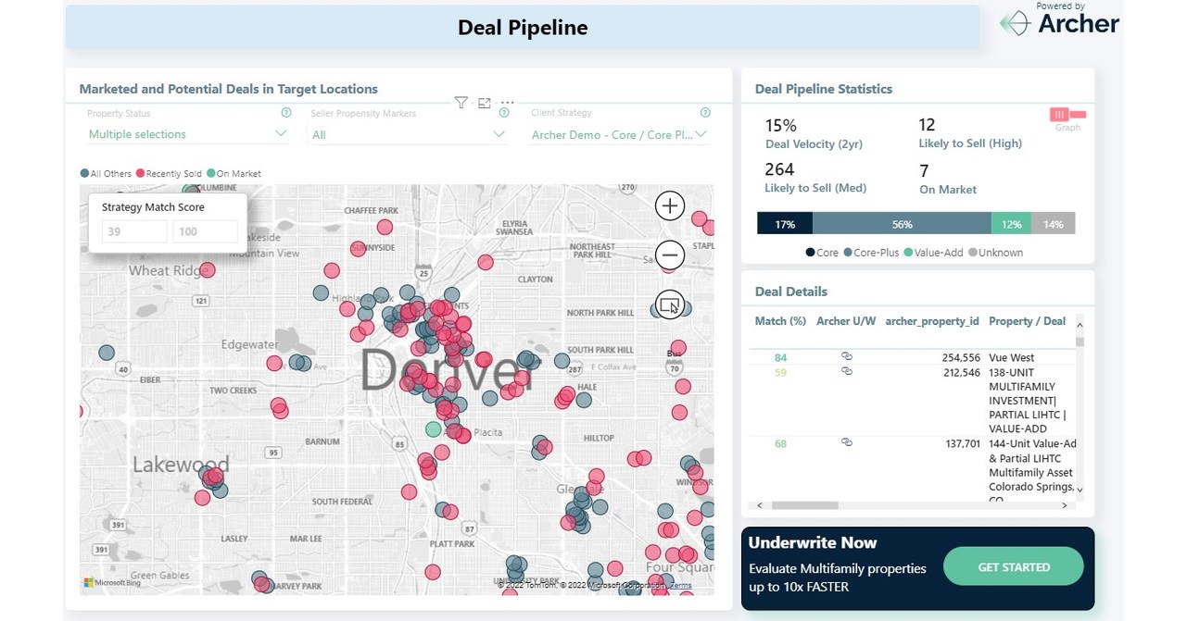Edit the Strategy Match Score minimum value 39
Screen dimensions: 1187x621
pos(133,231)
